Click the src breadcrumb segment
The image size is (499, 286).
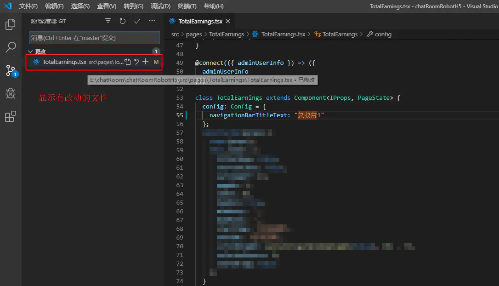coord(175,34)
